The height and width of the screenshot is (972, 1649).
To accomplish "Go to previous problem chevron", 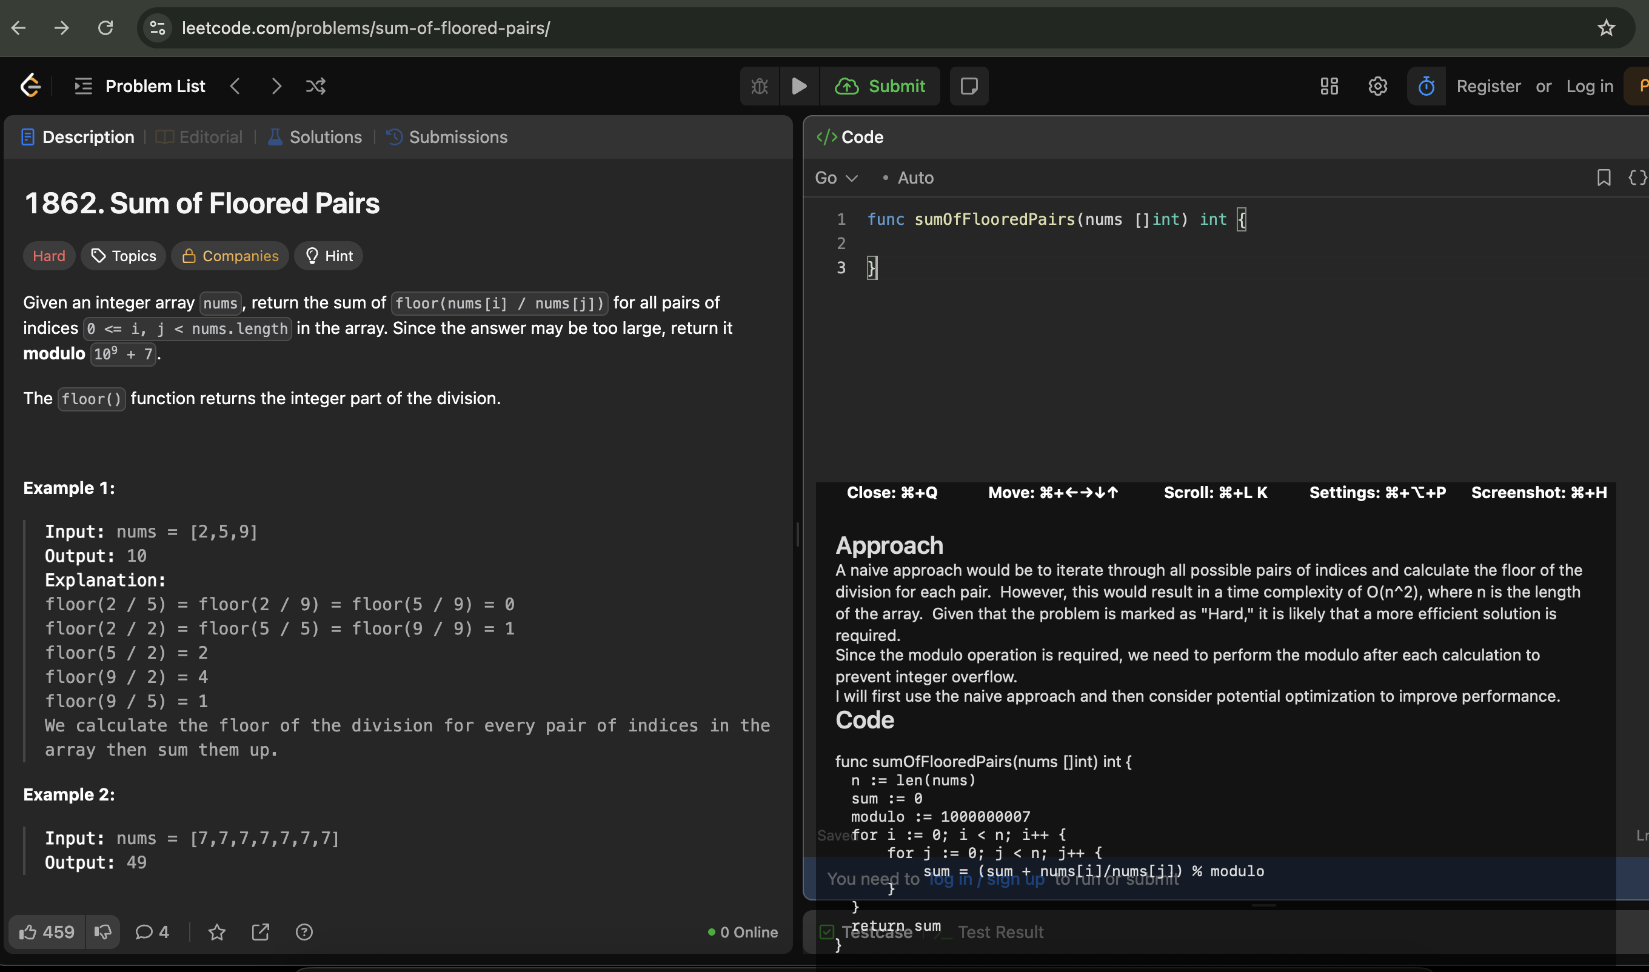I will click(235, 86).
